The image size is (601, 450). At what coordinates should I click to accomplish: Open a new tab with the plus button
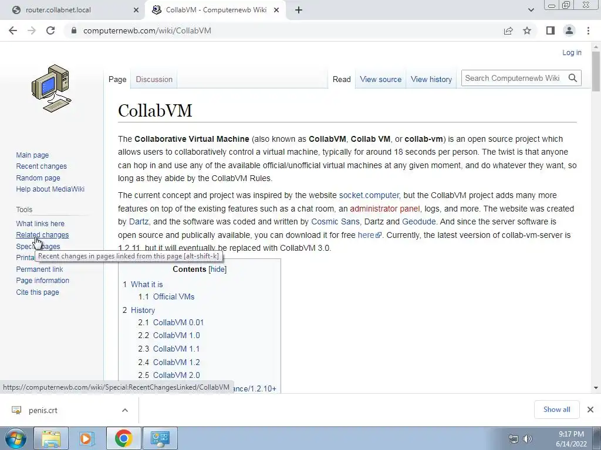[x=299, y=10]
